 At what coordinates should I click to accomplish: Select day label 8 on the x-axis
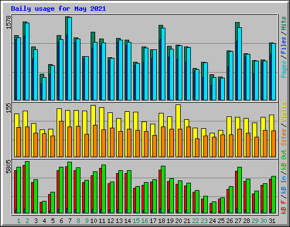click(x=78, y=221)
